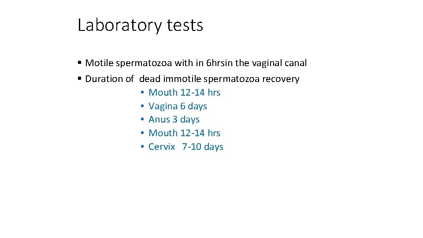Click the word Cervix
The width and height of the screenshot is (423, 238).
(x=162, y=147)
